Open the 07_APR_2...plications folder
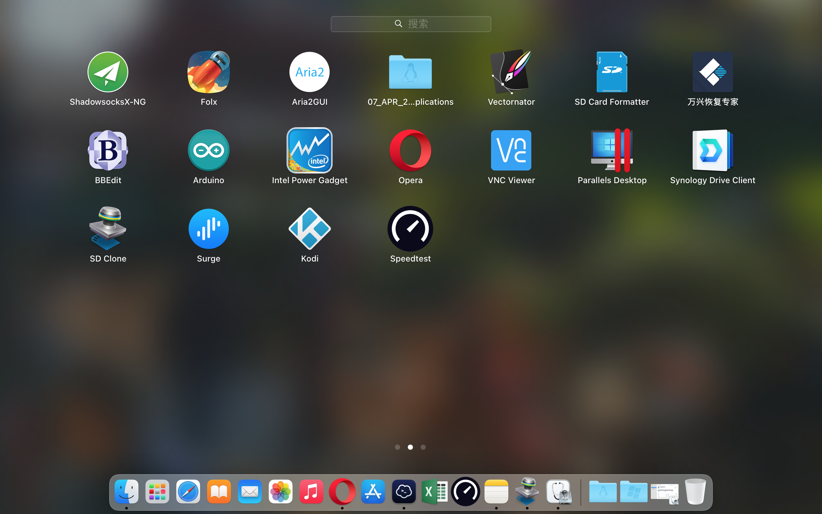This screenshot has width=822, height=514. click(410, 72)
